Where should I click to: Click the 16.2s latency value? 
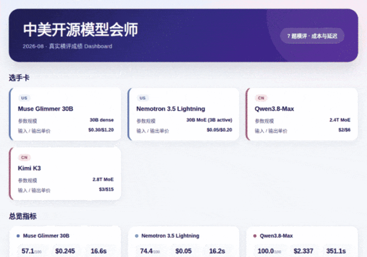(217, 251)
